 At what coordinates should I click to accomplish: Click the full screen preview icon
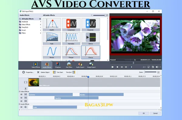[x=148, y=67]
